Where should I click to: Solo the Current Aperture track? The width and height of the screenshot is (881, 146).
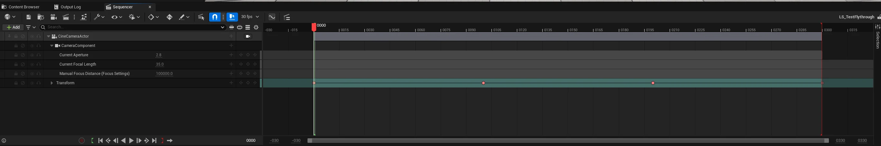(39, 55)
